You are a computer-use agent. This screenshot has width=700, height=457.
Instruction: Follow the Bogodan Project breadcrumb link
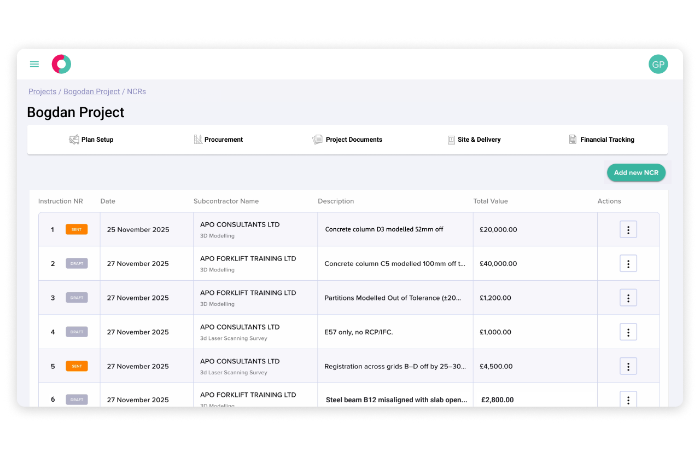[x=91, y=91]
